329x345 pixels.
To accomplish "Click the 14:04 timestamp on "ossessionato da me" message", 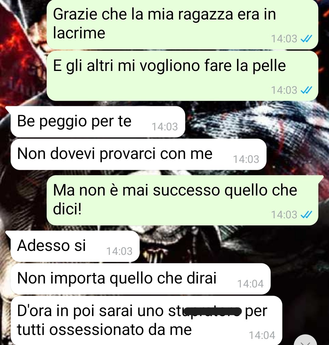I will 262,335.
